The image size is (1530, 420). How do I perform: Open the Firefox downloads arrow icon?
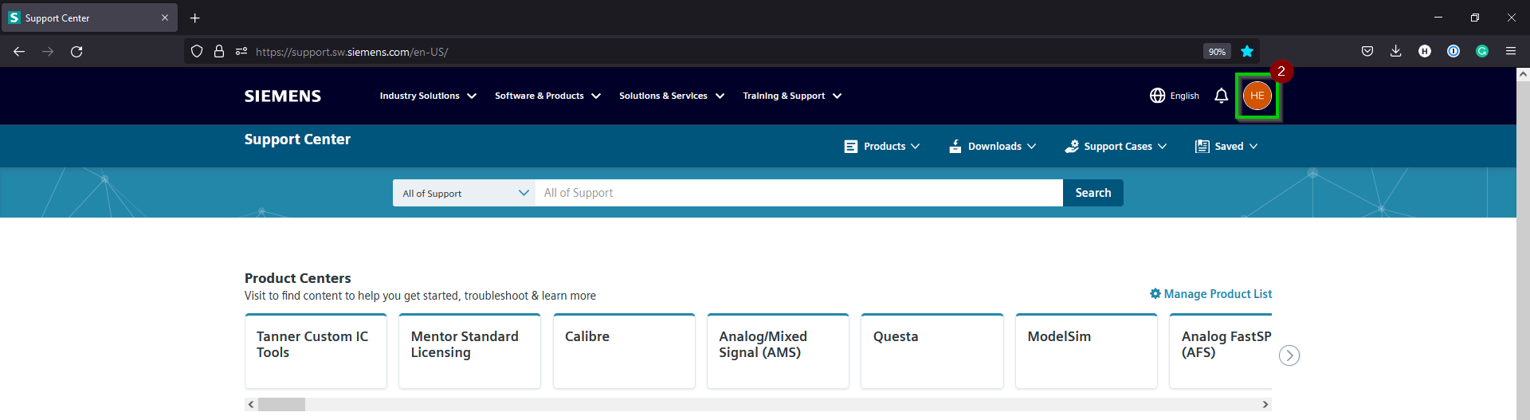click(x=1395, y=51)
